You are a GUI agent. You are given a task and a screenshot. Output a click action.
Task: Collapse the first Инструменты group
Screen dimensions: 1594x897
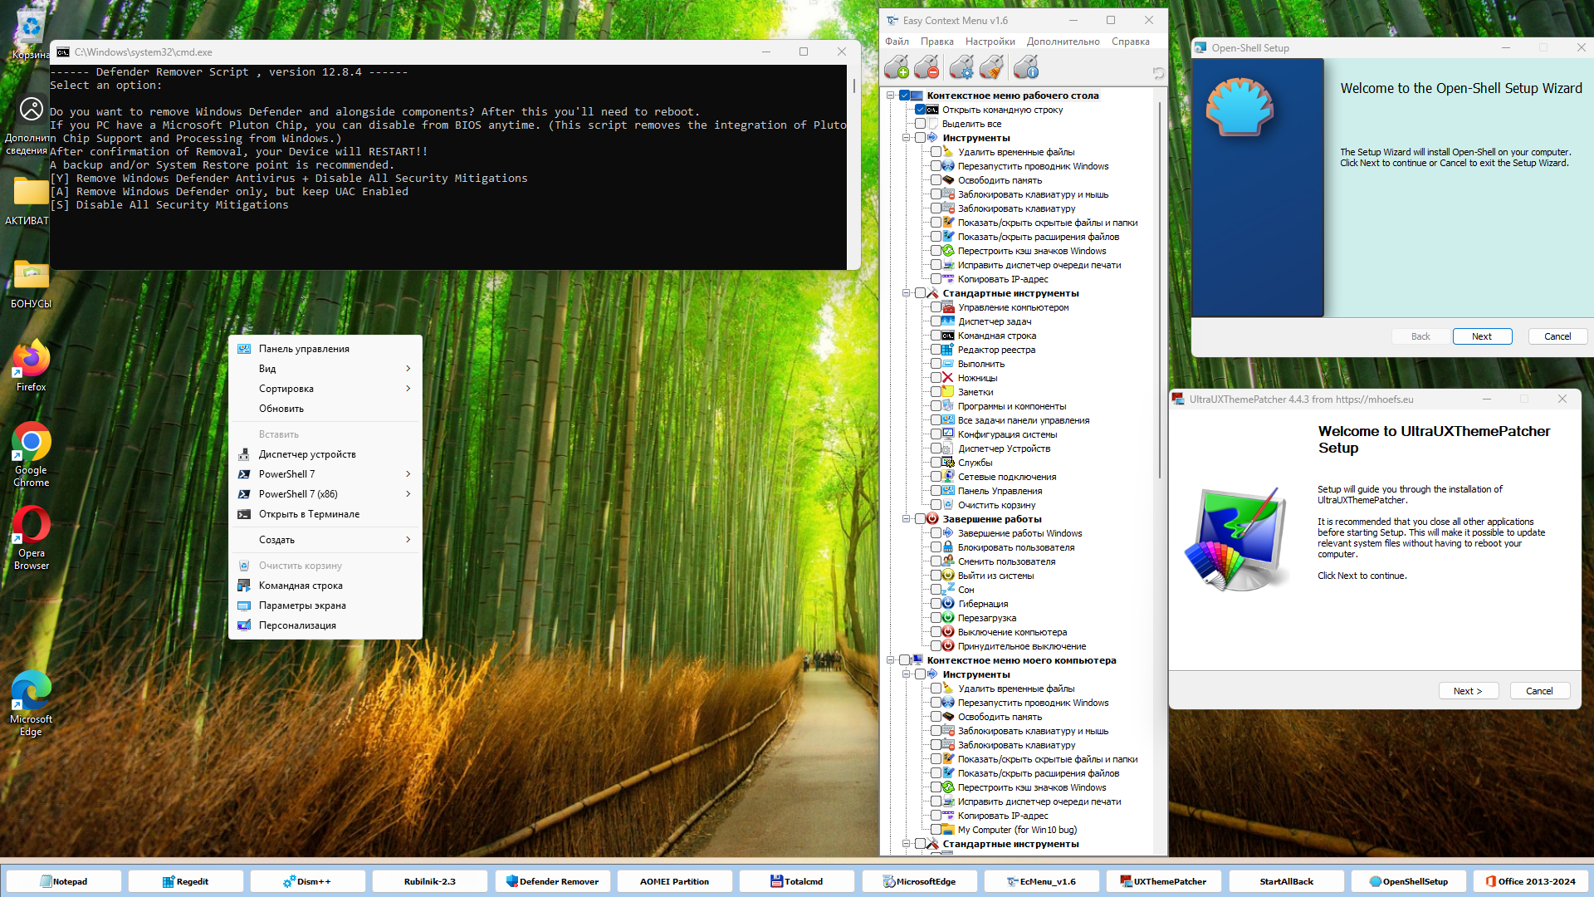[x=907, y=138]
